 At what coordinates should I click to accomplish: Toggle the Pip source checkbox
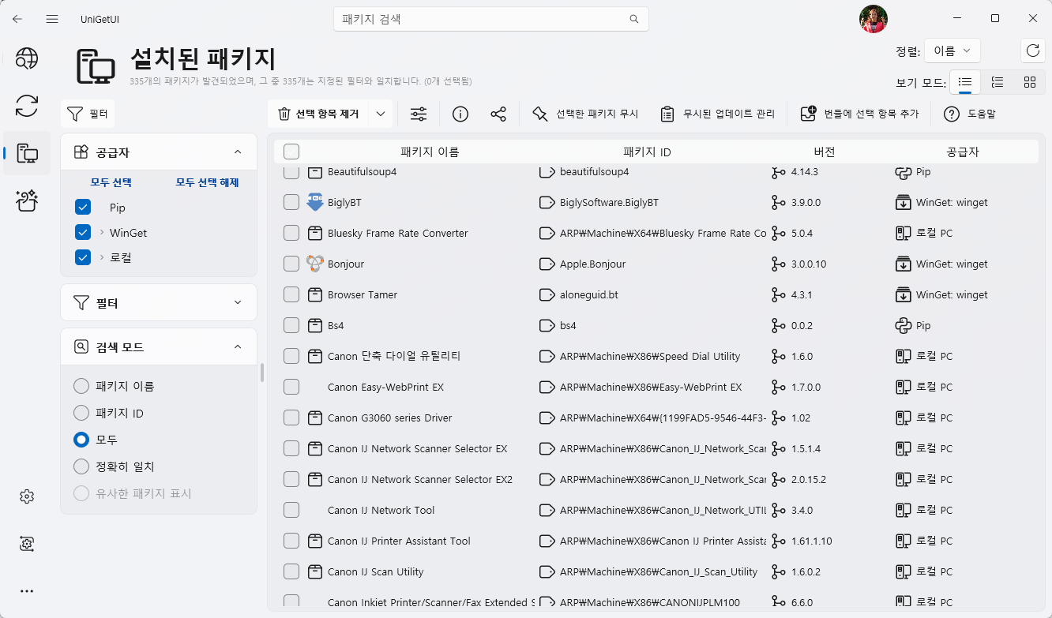tap(83, 208)
